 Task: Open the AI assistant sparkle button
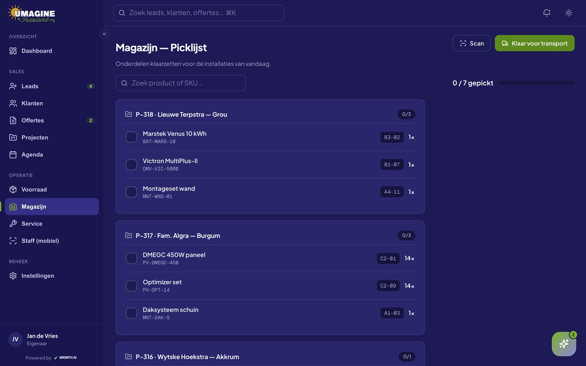pyautogui.click(x=564, y=344)
